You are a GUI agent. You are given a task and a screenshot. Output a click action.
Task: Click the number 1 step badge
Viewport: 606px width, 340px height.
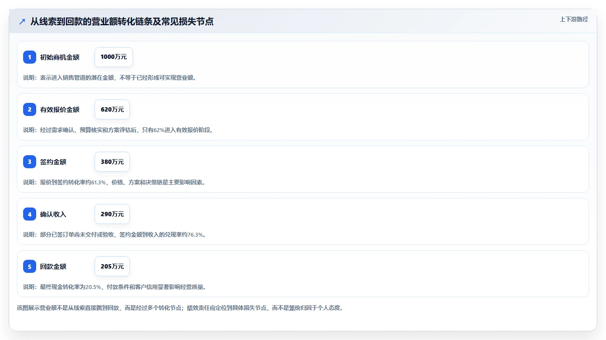coord(30,57)
